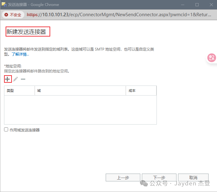
Task: Open the pink floating translate icon
Action: tap(212, 58)
